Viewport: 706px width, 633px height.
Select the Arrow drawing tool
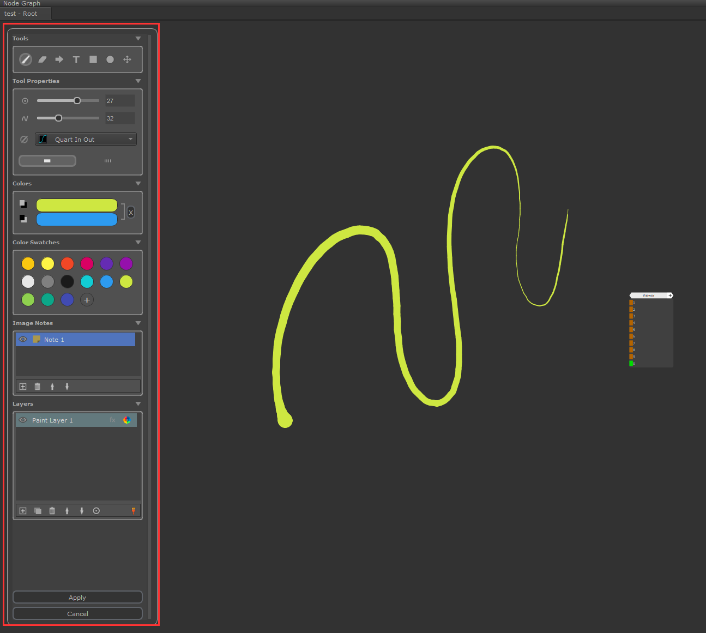pos(59,59)
